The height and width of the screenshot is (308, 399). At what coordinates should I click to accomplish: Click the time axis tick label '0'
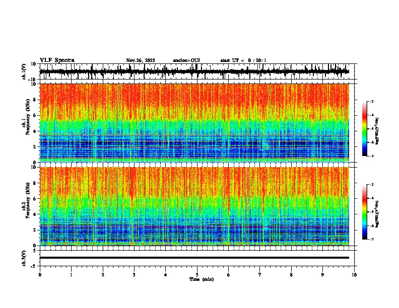40,275
